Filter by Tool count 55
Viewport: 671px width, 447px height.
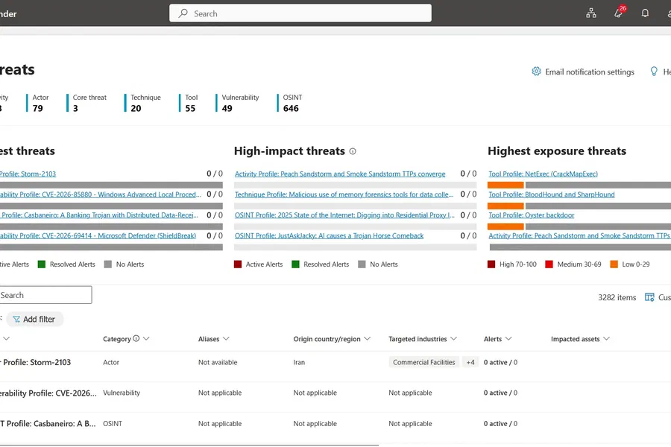189,103
